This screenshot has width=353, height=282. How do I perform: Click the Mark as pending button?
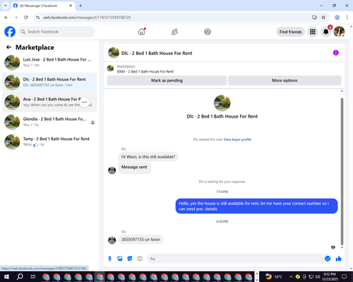point(167,80)
